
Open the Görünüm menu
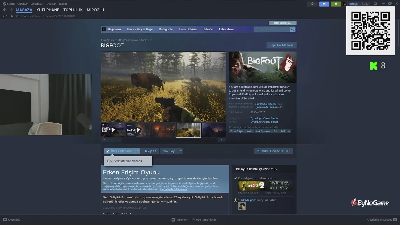pos(23,4)
